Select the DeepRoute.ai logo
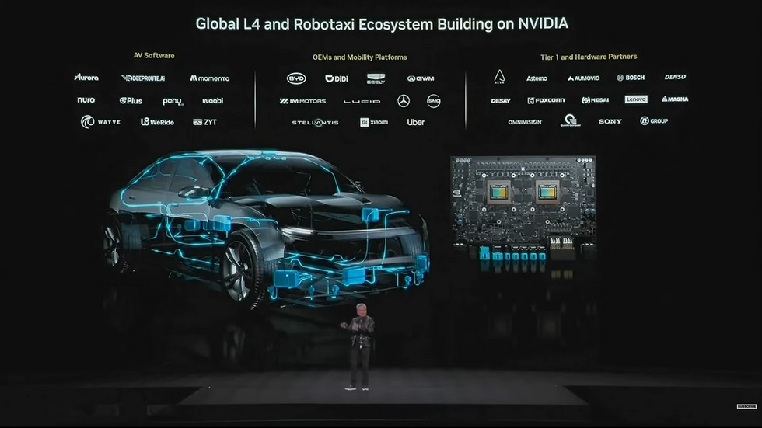The width and height of the screenshot is (762, 428). coord(143,78)
